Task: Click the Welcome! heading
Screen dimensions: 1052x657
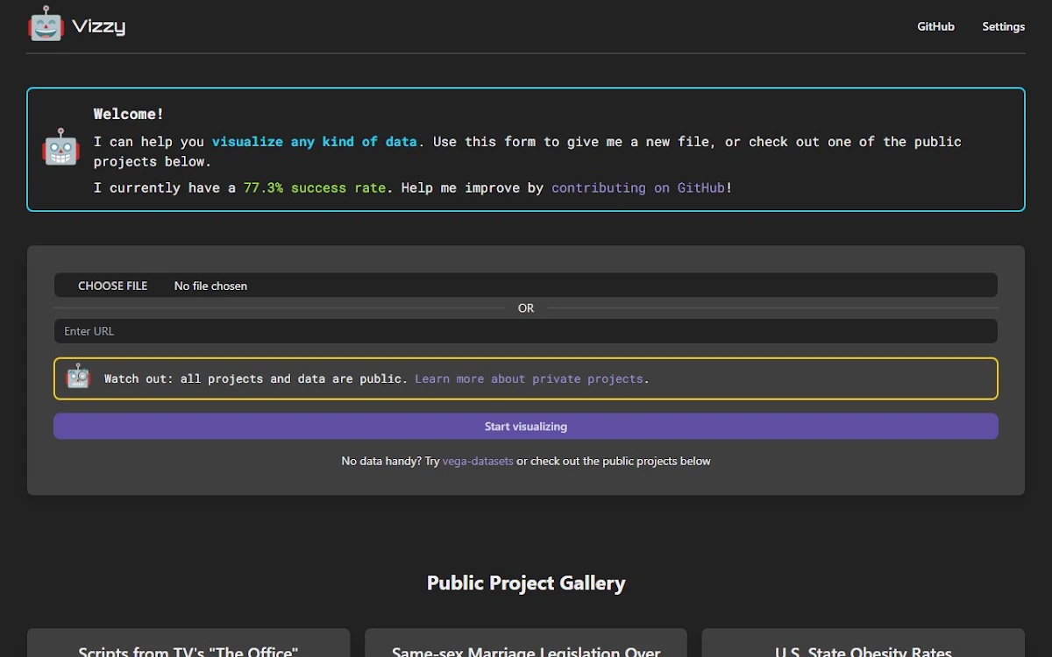Action: point(129,114)
